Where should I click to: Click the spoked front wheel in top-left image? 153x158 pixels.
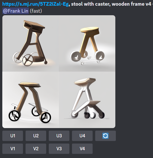[x=28, y=60]
